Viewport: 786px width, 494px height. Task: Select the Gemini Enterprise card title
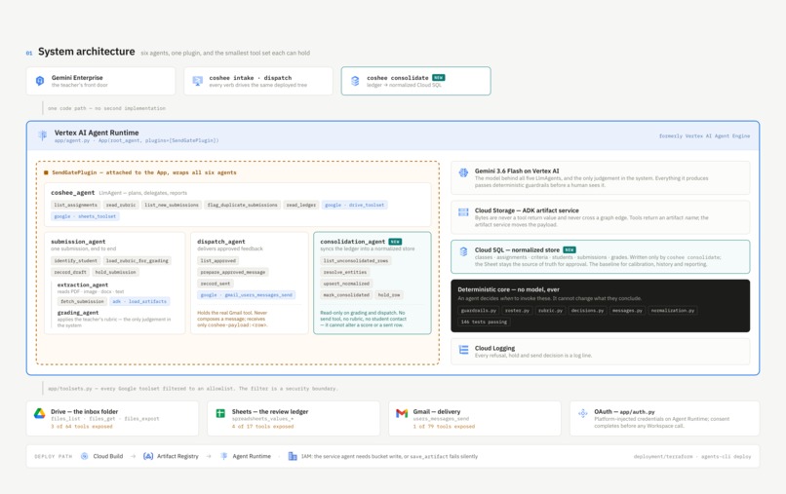coord(77,78)
